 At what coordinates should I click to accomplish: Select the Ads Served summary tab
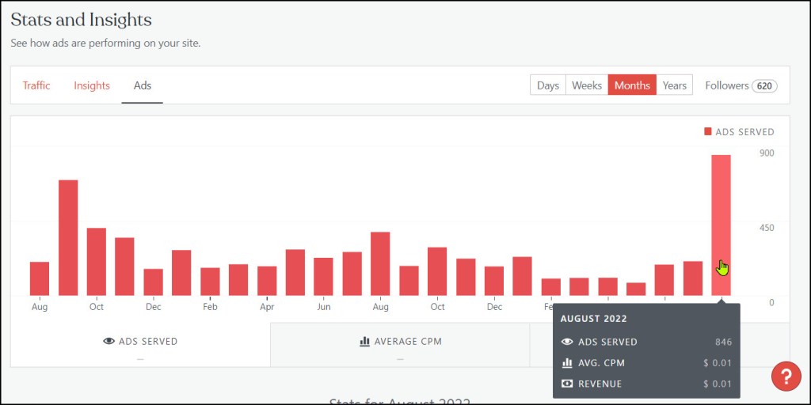tap(140, 345)
